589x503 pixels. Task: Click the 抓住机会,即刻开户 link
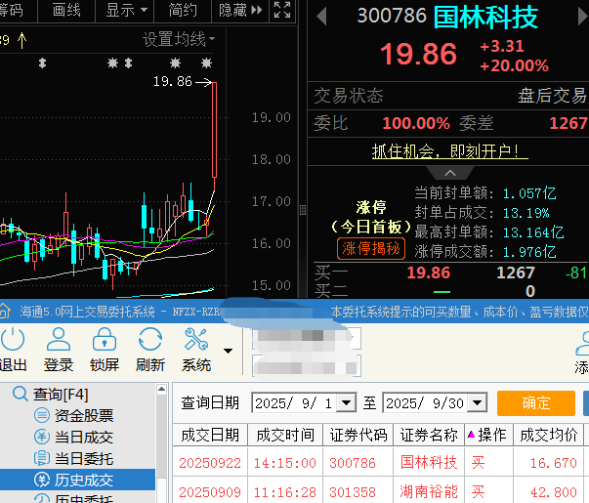[449, 151]
